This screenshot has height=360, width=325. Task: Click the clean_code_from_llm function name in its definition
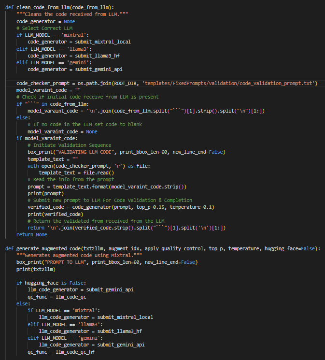pos(43,7)
